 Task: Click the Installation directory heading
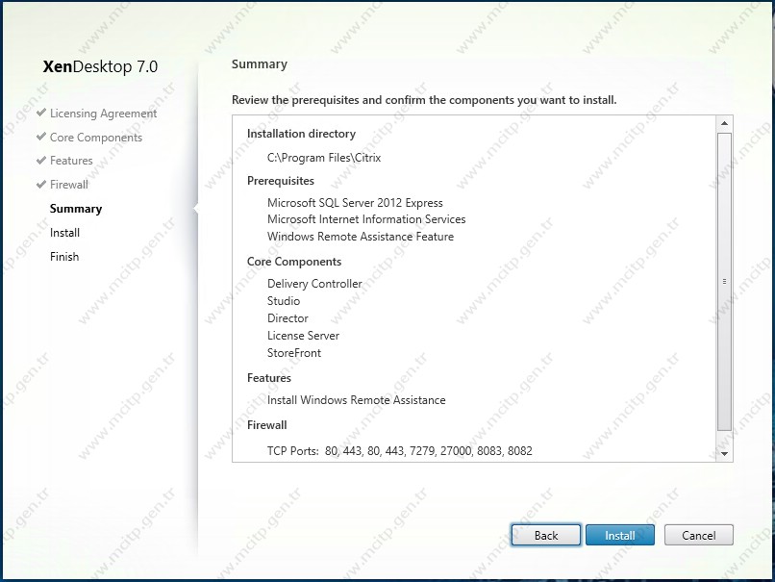click(301, 134)
